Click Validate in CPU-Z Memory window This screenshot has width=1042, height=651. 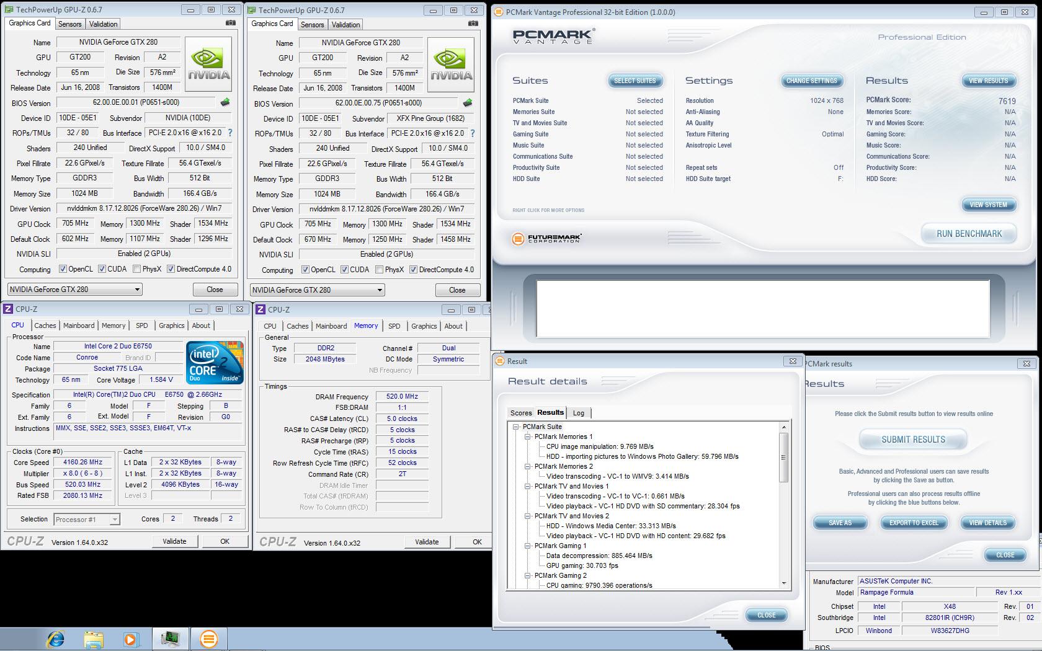coord(427,541)
